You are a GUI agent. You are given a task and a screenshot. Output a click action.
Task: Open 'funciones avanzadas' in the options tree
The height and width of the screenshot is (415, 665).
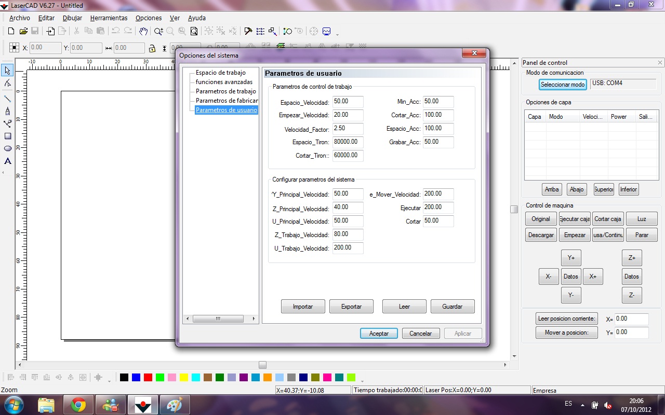click(224, 82)
